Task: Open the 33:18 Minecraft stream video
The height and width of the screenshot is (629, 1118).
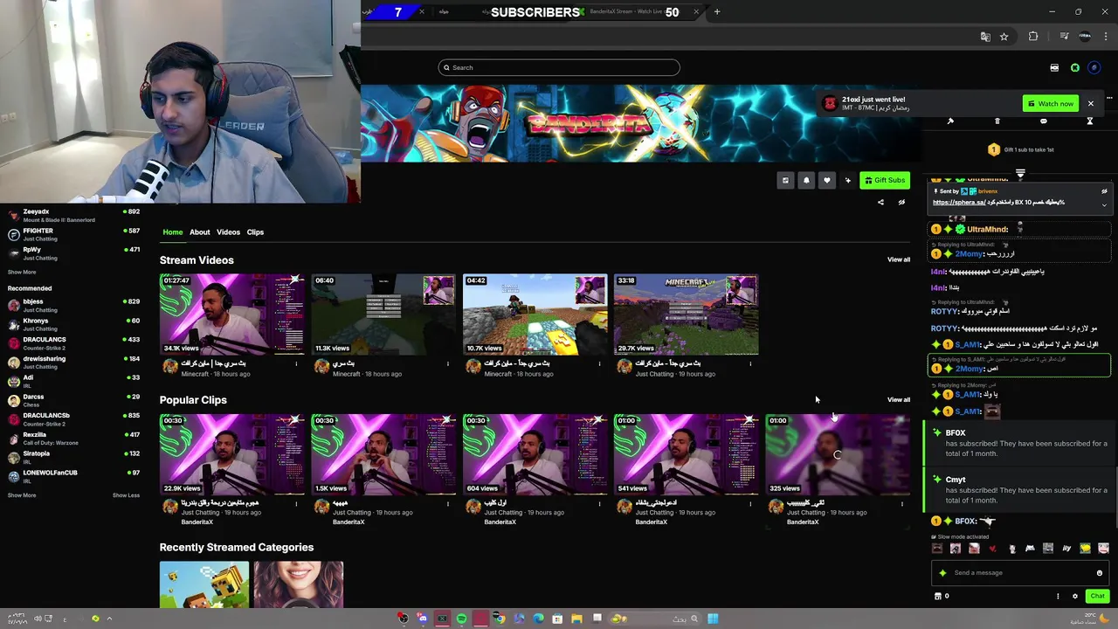Action: coord(686,314)
